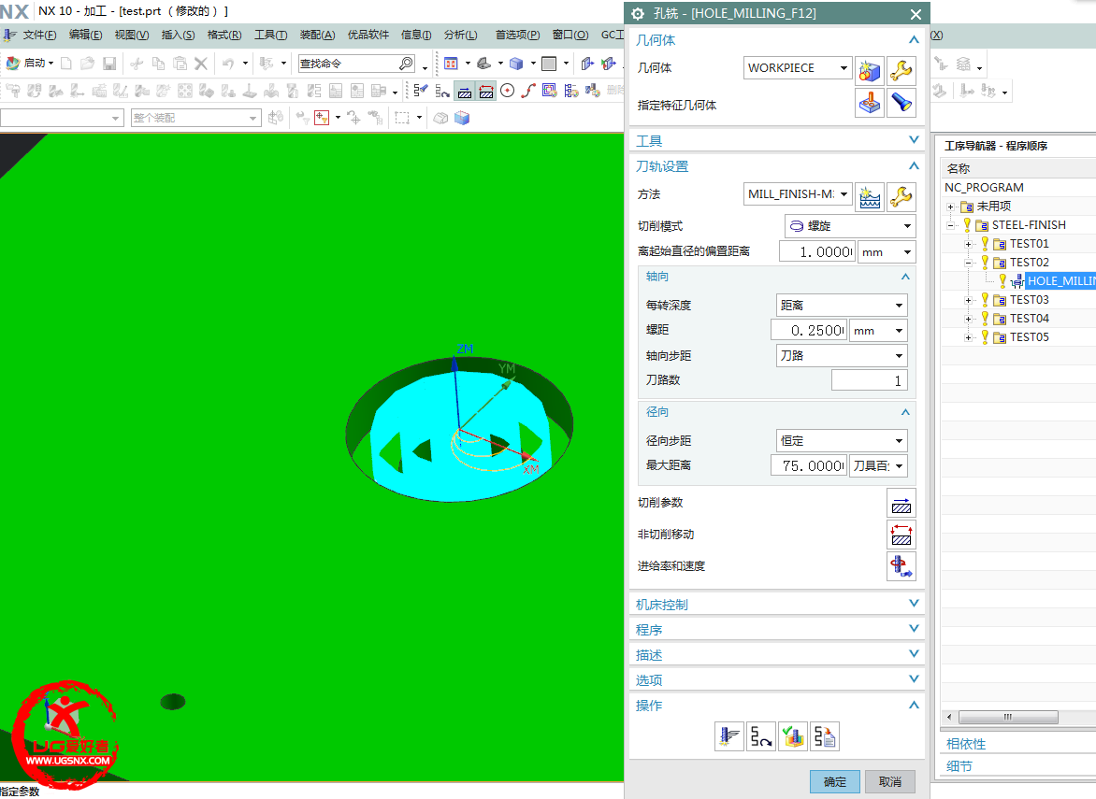Click the circle-with-dot toolbar icon
This screenshot has width=1096, height=799.
click(x=508, y=90)
